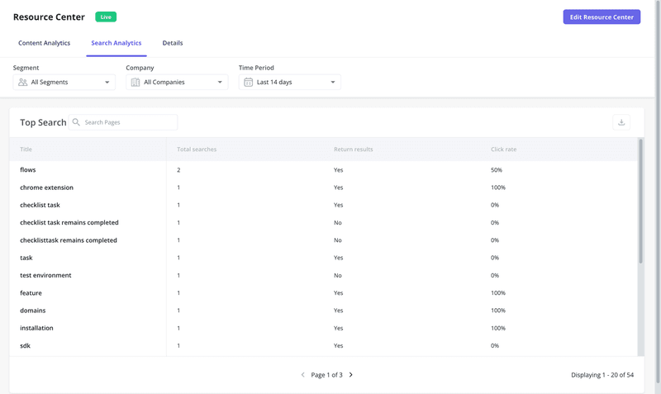Image resolution: width=661 pixels, height=394 pixels.
Task: Click the Segment people icon
Action: (x=22, y=83)
